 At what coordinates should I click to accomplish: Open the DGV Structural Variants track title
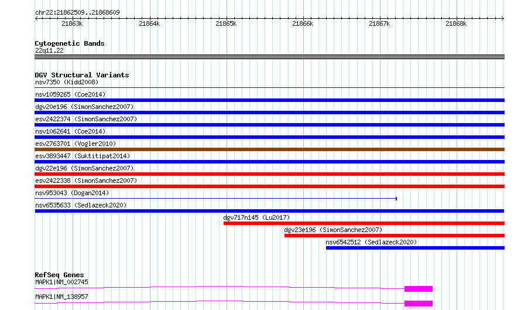(x=82, y=75)
